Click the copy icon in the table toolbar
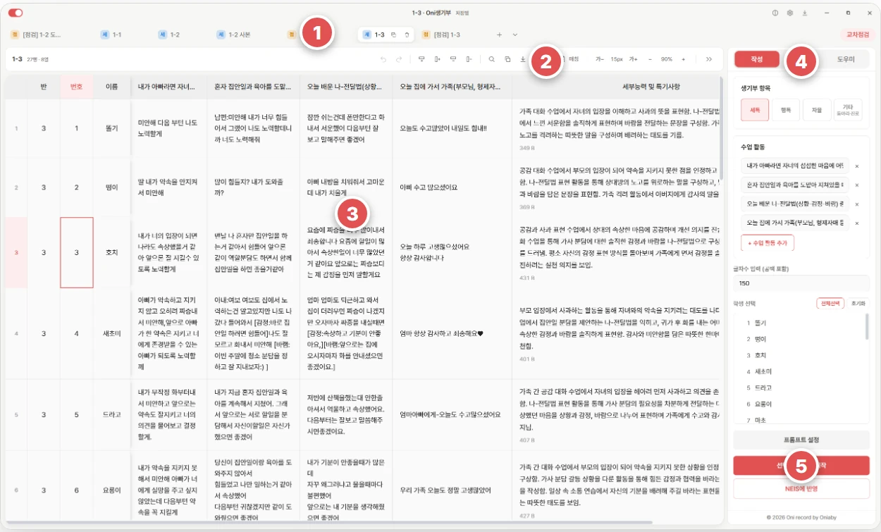This screenshot has height=532, width=881. coord(507,59)
